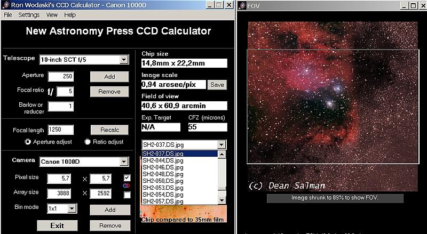This screenshot has width=427, height=234.
Task: Click list scrollbar up arrow
Action: click(222, 154)
